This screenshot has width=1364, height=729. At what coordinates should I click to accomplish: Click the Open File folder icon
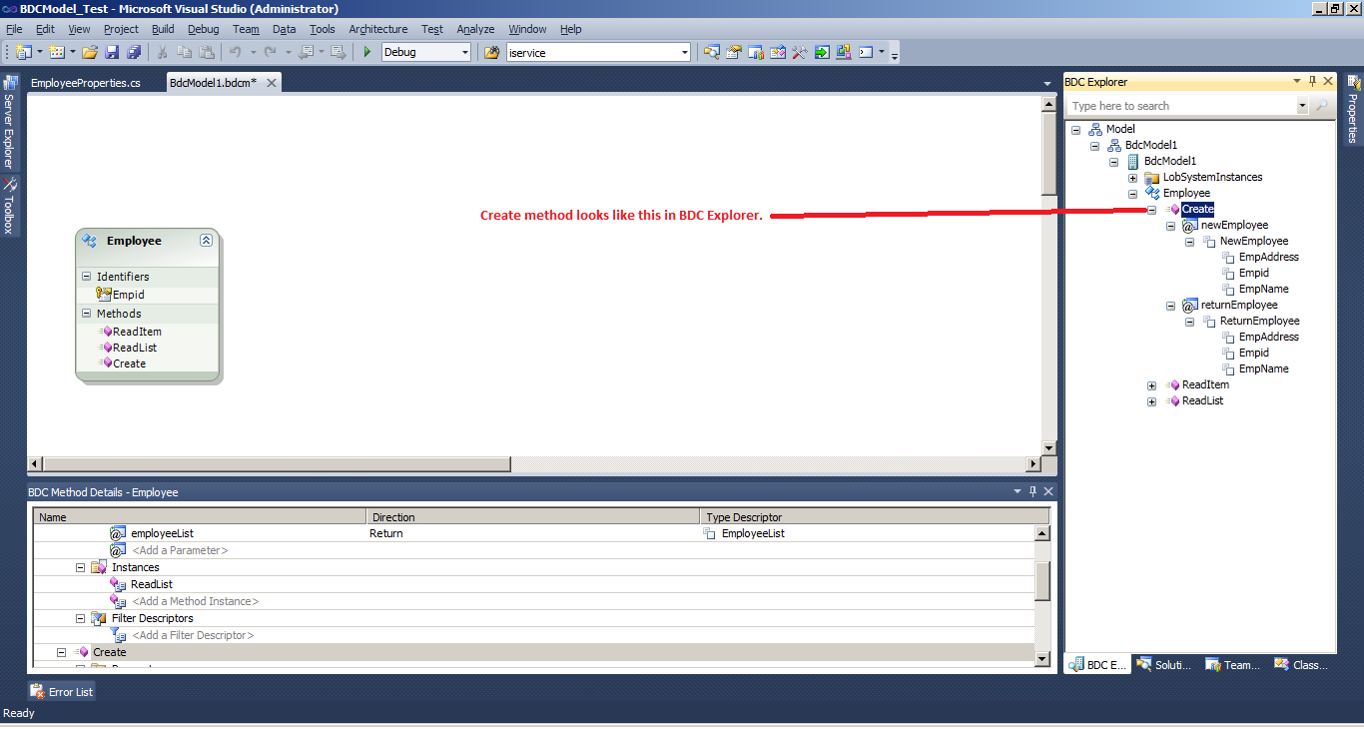[x=90, y=52]
